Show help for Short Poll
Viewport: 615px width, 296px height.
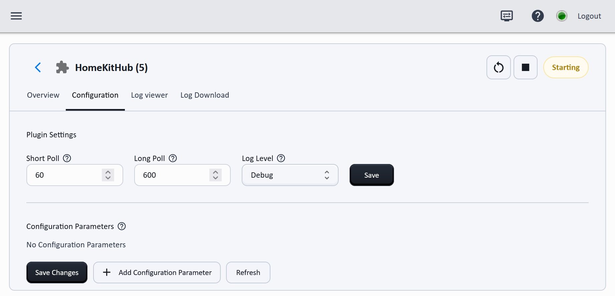(67, 158)
